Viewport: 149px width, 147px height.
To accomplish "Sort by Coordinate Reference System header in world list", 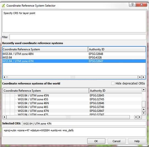I will click(46, 91).
